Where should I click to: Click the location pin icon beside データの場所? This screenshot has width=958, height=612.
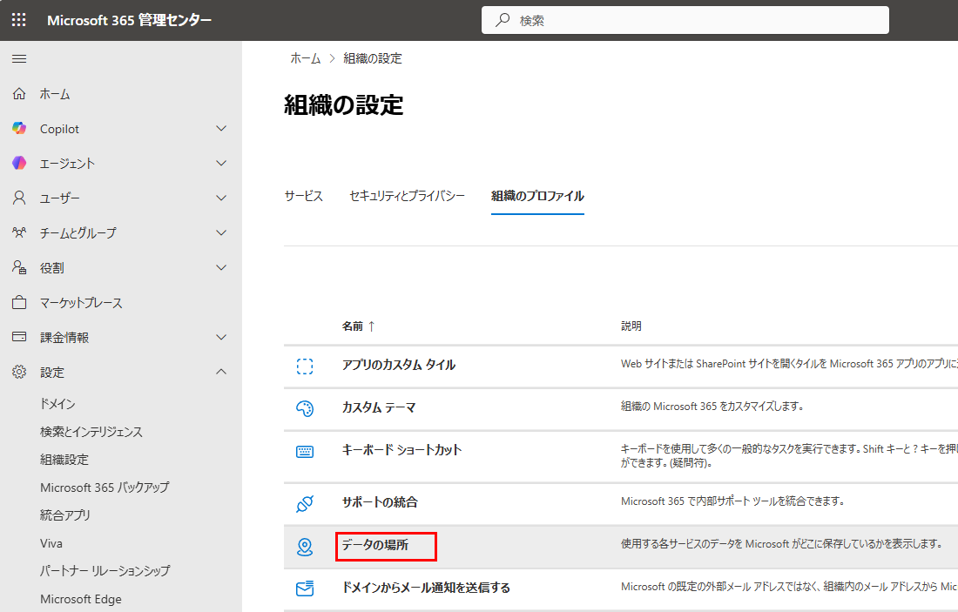306,546
